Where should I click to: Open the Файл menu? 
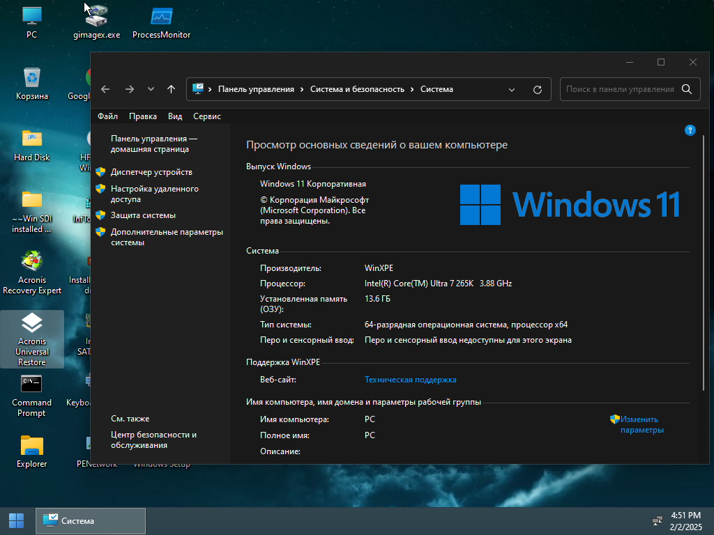tap(107, 116)
